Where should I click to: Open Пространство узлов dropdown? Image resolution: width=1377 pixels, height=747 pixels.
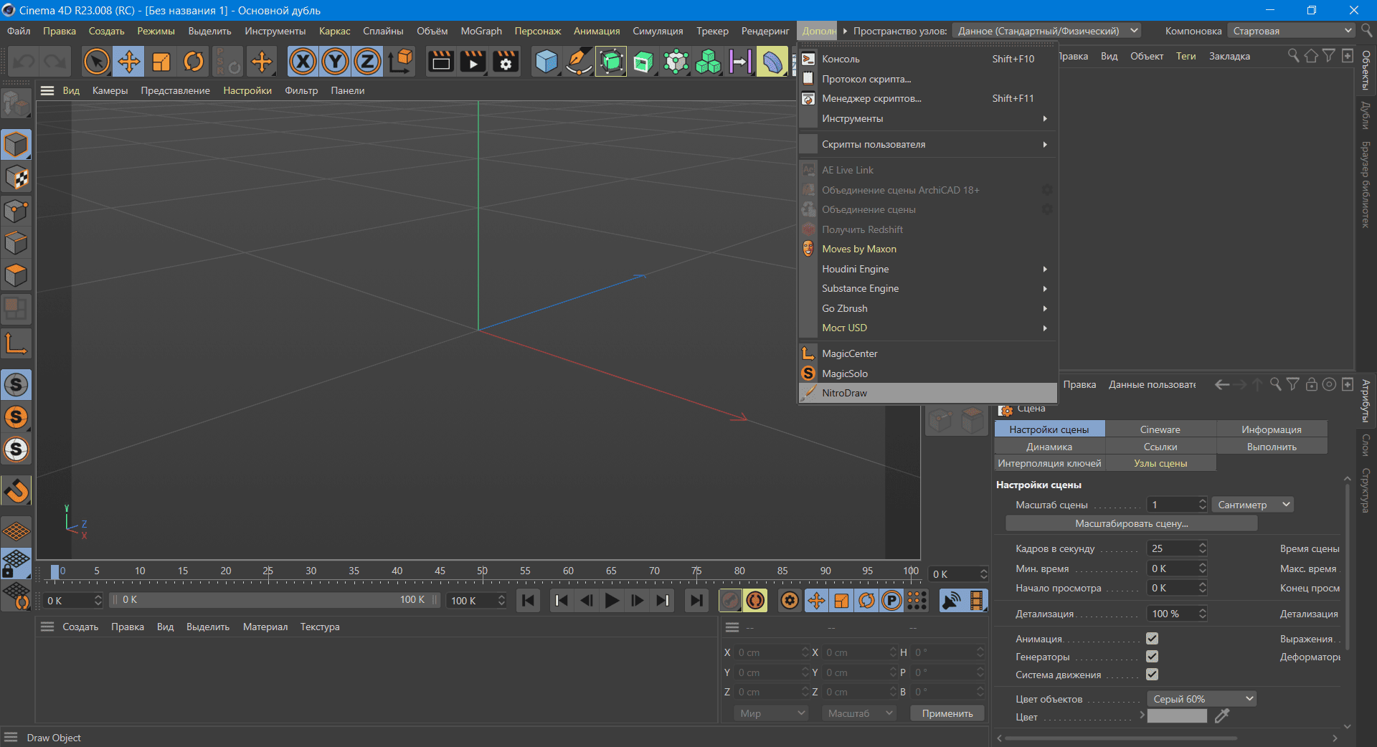(1046, 31)
